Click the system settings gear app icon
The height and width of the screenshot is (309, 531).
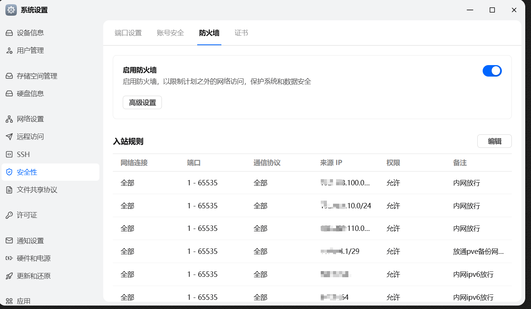11,10
